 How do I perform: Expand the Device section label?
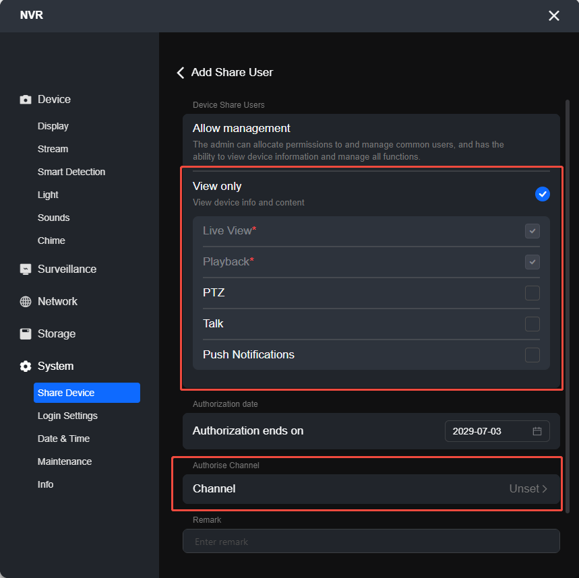pyautogui.click(x=54, y=100)
